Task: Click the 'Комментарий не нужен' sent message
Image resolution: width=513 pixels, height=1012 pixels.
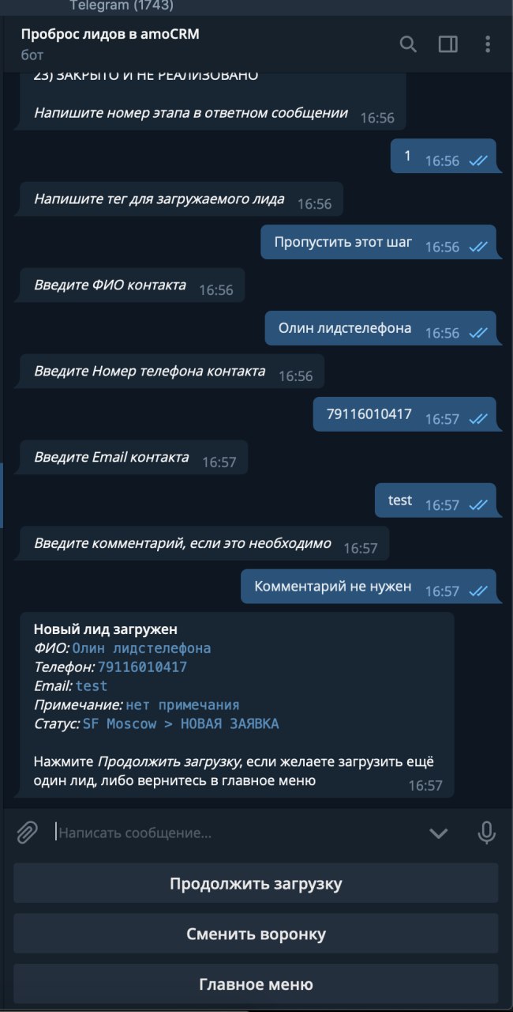Action: click(368, 587)
